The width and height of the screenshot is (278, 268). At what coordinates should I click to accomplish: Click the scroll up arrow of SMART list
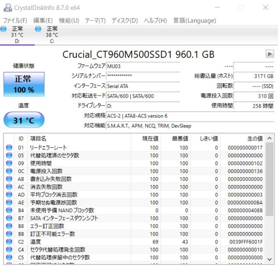click(269, 138)
